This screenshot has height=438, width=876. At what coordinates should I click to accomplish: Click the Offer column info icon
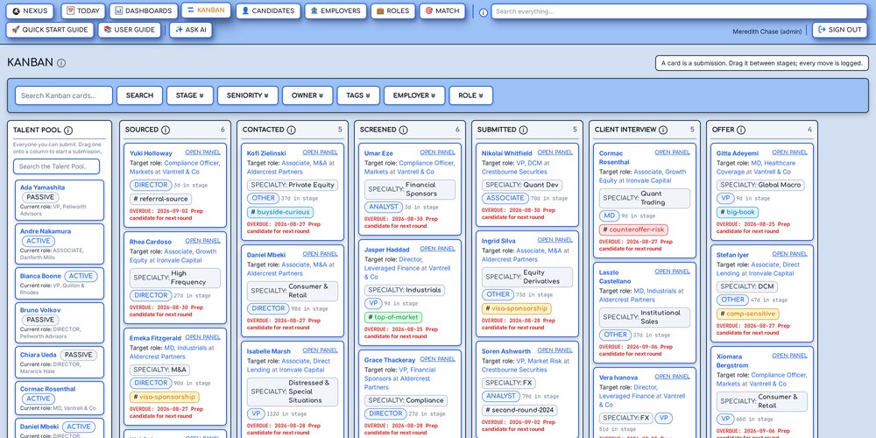[x=741, y=130]
